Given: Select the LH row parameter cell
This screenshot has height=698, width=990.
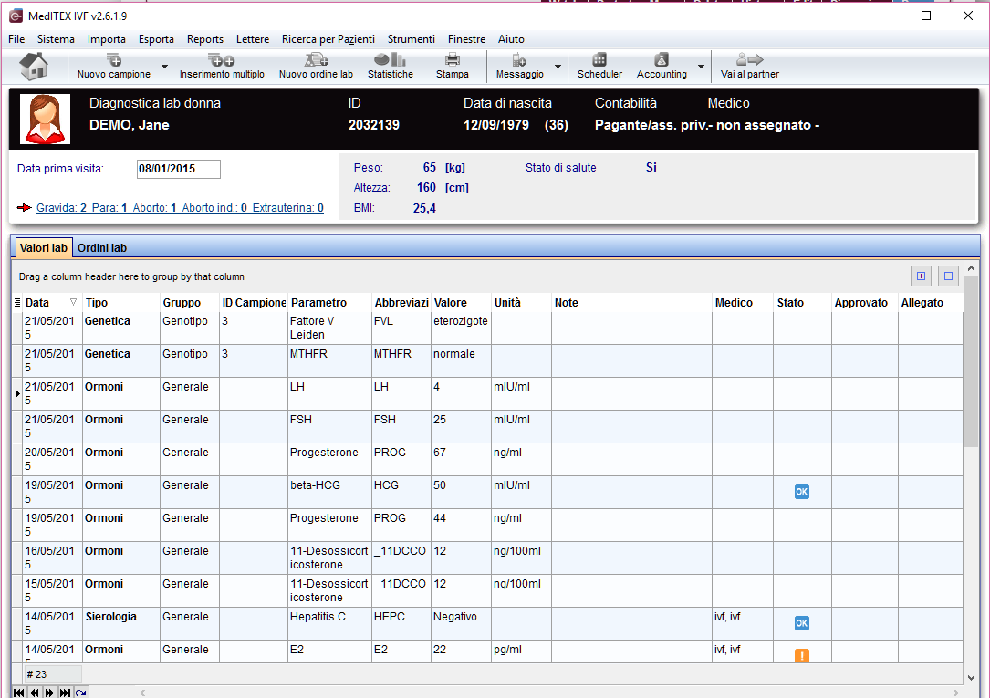Looking at the screenshot, I should click(329, 393).
